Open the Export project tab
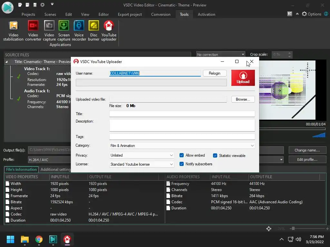 (x=130, y=14)
